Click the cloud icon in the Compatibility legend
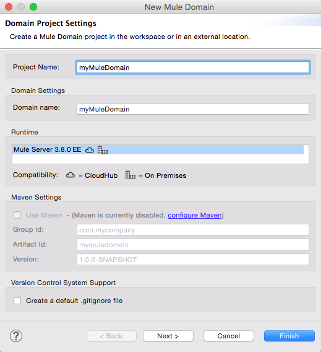 71,175
